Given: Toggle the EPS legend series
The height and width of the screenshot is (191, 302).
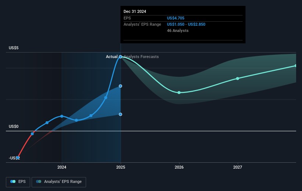Looking at the screenshot, I should (18, 181).
